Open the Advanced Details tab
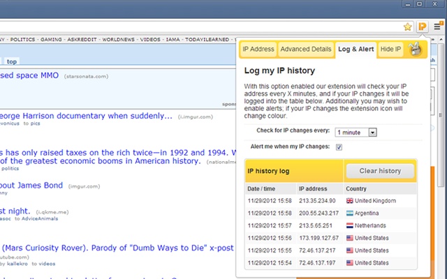Screen dimensions: 447x279 tap(306, 50)
